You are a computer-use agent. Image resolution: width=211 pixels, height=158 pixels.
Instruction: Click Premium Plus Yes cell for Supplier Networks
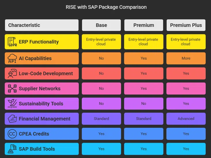pyautogui.click(x=186, y=89)
